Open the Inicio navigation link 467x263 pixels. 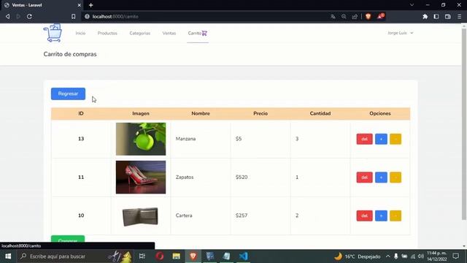click(80, 33)
